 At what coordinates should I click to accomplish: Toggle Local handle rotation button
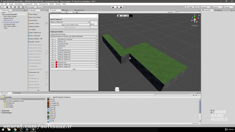(x=39, y=7)
